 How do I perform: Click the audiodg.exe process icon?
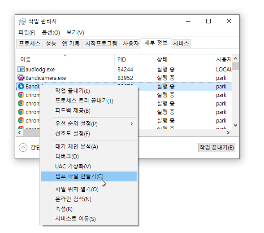coord(21,69)
